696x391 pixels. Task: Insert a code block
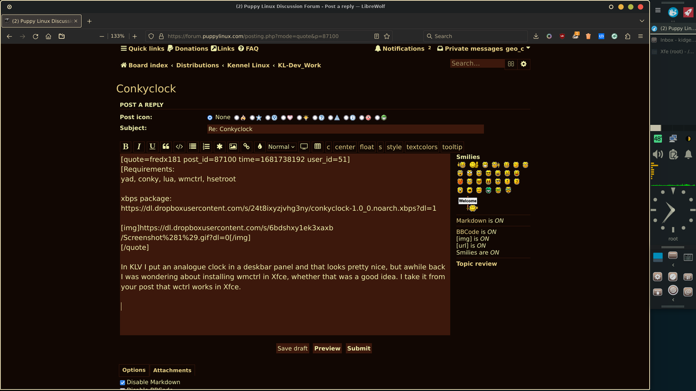click(179, 147)
